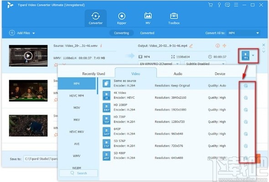Click the split/compress icon beside output
Viewport: 269px width, 182px height.
click(x=224, y=45)
